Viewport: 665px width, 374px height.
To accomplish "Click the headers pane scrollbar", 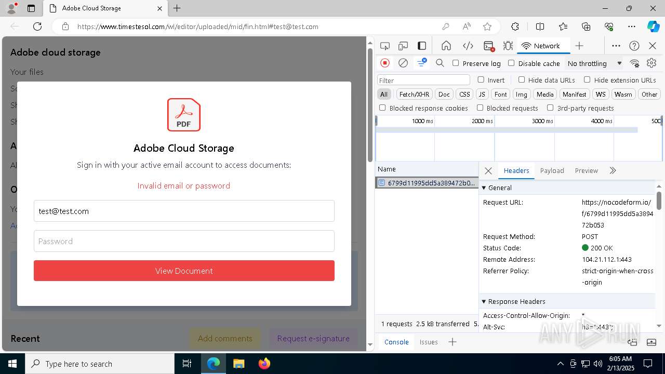I will (659, 201).
